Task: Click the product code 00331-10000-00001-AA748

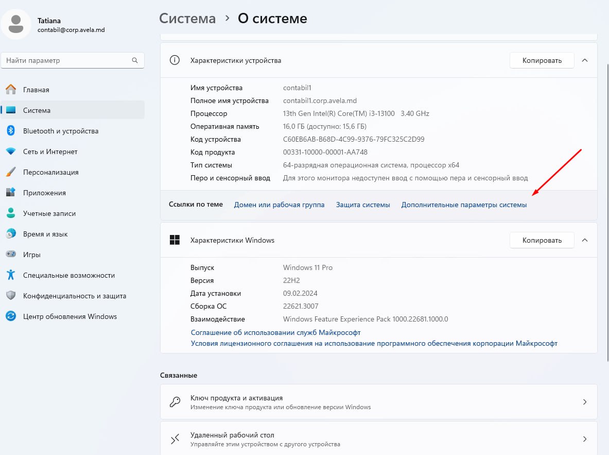Action: click(325, 152)
